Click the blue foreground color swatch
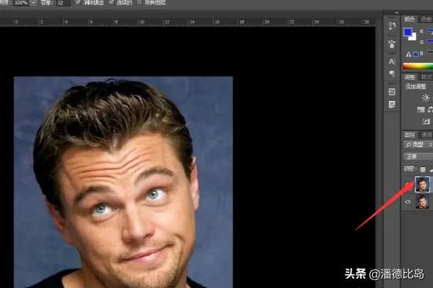The width and height of the screenshot is (433, 288). pyautogui.click(x=408, y=32)
